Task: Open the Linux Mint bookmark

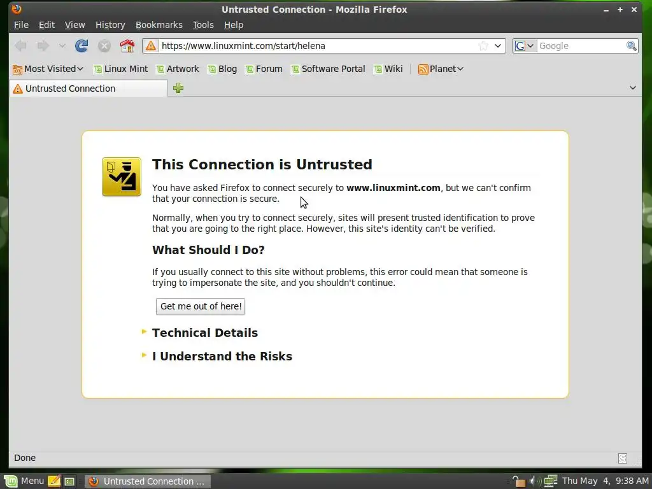Action: point(120,69)
